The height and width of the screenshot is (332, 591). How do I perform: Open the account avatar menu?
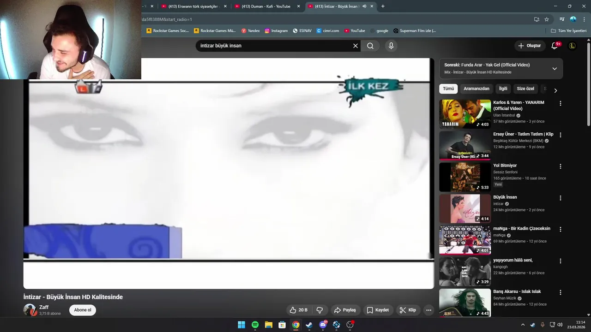pyautogui.click(x=572, y=46)
